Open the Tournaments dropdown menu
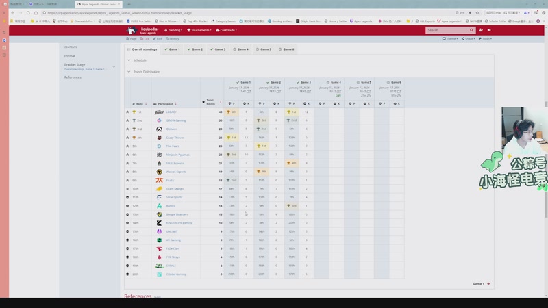548x308 pixels. (x=199, y=30)
